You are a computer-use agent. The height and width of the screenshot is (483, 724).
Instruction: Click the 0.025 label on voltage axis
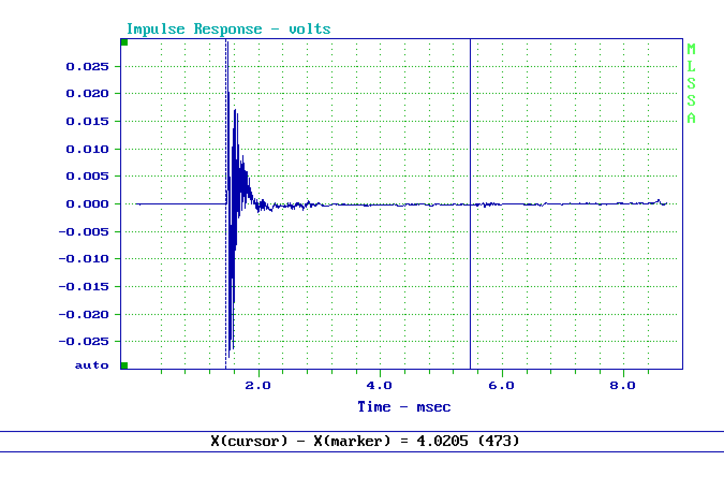(87, 67)
